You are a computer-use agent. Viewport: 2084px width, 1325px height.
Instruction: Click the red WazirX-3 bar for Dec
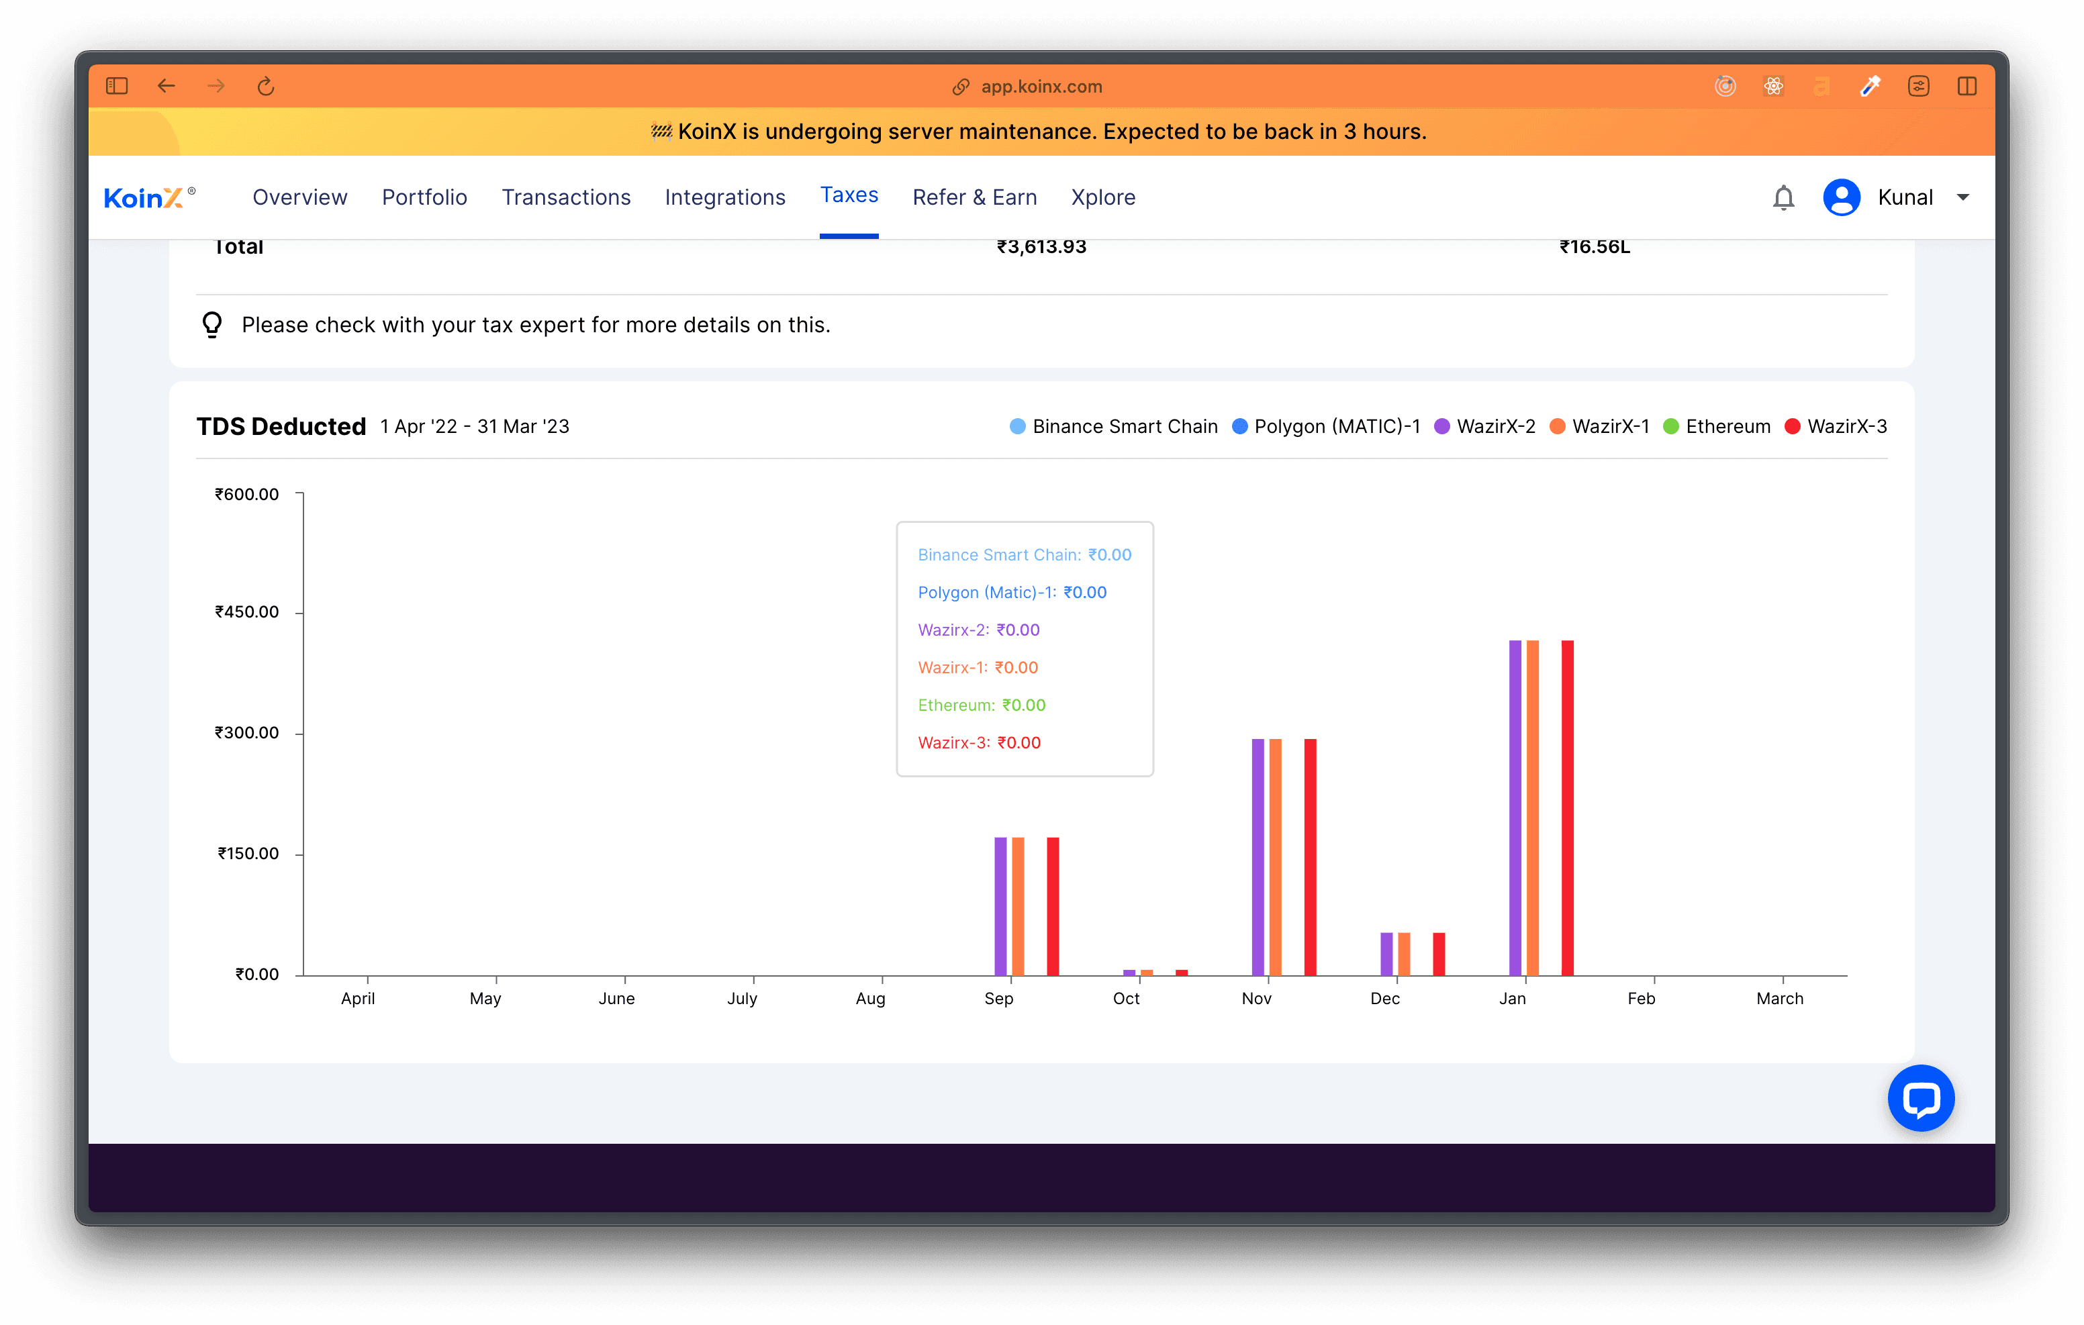click(1438, 954)
